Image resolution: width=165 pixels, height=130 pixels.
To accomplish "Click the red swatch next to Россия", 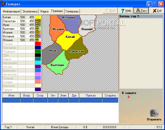I will tap(38, 44).
